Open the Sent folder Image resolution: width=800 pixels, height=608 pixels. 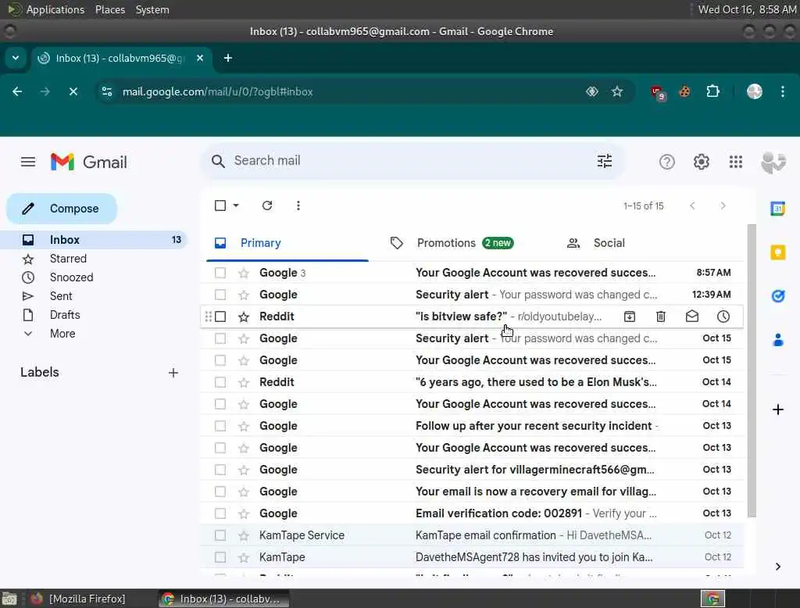(61, 297)
